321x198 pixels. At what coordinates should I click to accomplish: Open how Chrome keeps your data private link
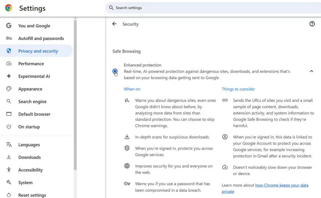click(x=265, y=188)
